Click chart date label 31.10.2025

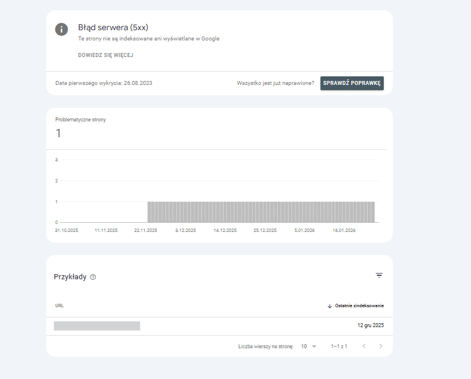pos(66,230)
